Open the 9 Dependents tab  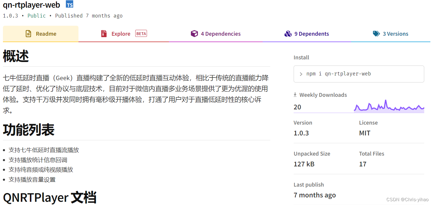click(307, 34)
